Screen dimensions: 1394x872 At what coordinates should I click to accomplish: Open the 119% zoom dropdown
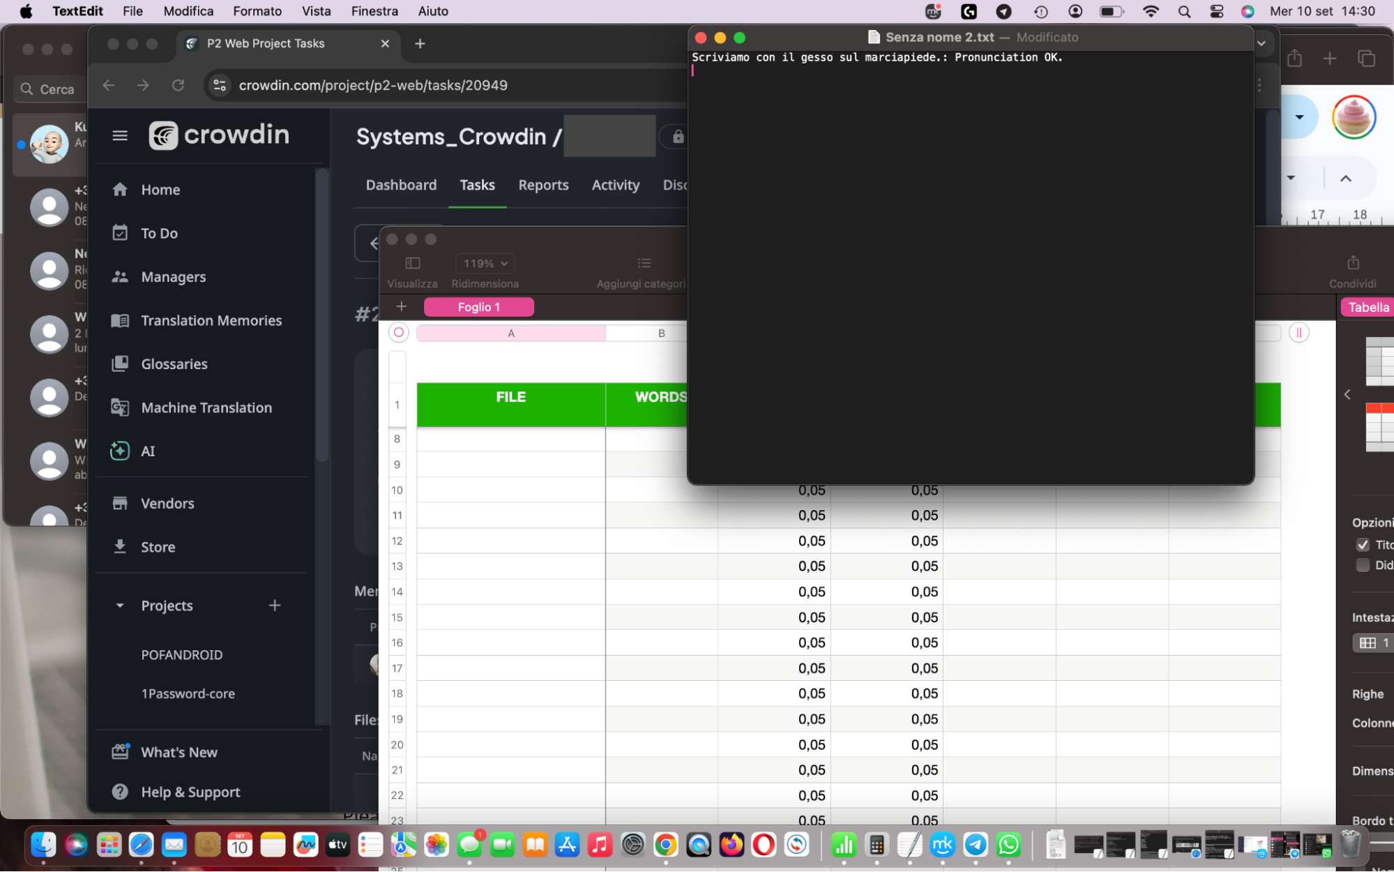point(485,263)
